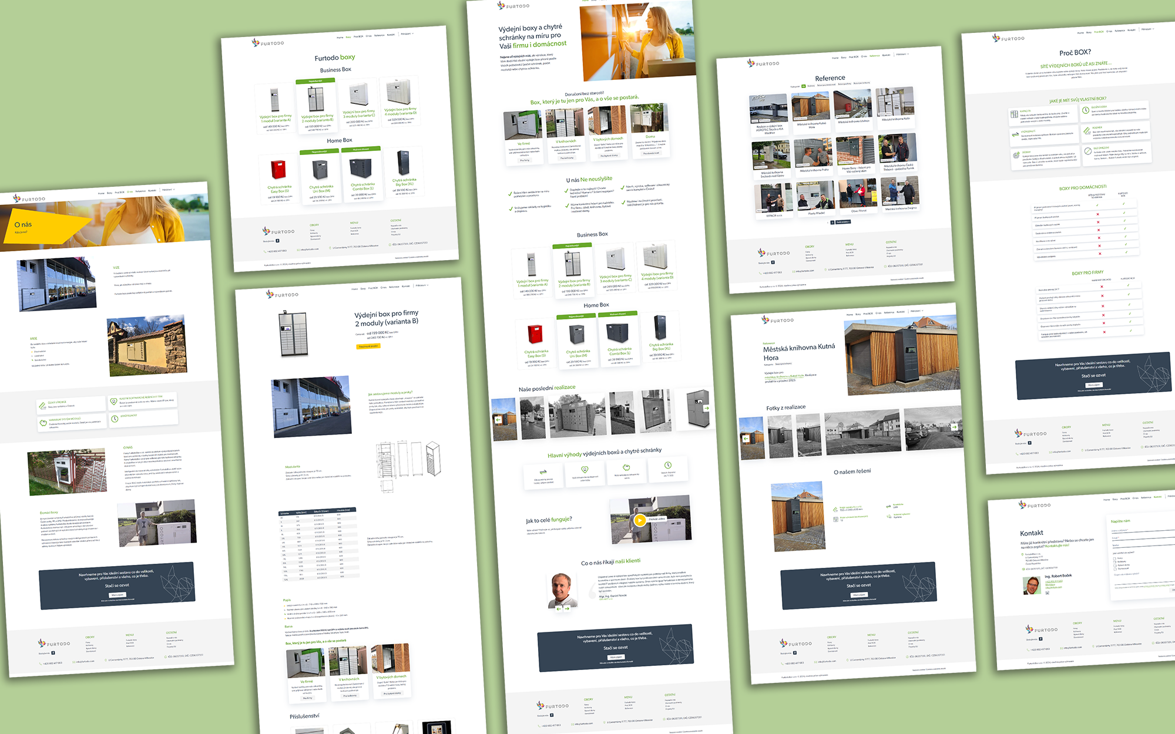Viewport: 1175px width, 734px height.
Task: Click 'Boxy' menu item on Furtodo boxy page
Action: (348, 37)
